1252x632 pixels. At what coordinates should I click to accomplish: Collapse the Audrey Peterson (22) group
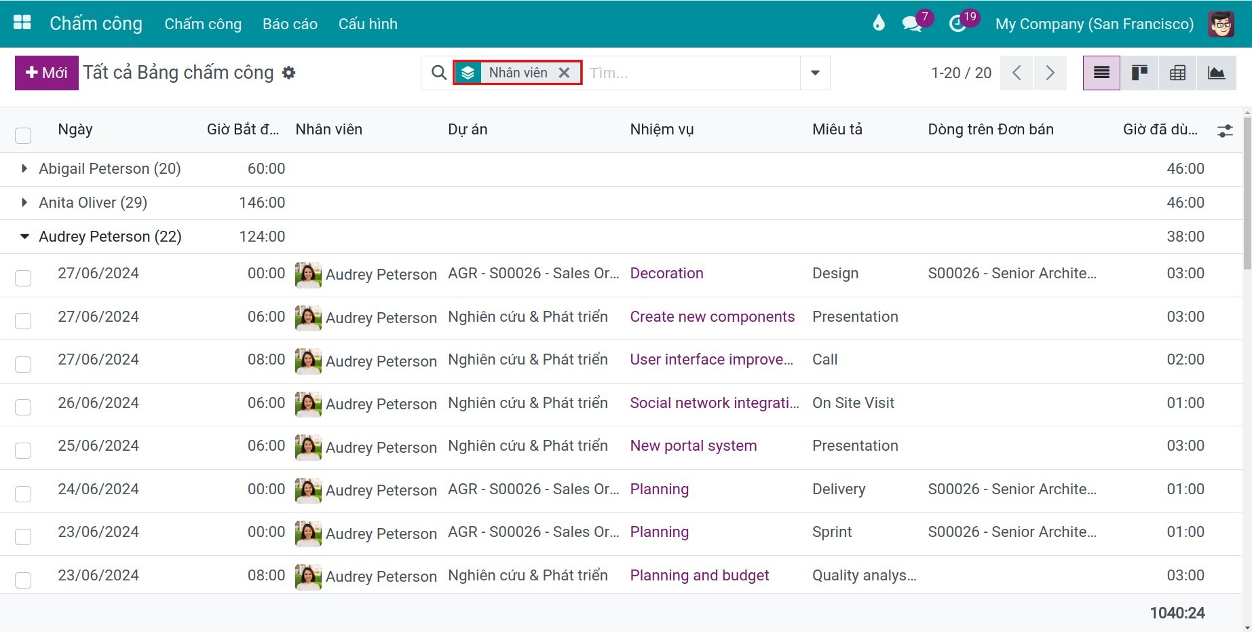(x=24, y=236)
